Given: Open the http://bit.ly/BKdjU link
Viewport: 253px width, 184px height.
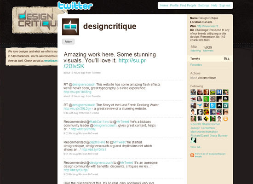Looking at the screenshot, I should 76,170.
